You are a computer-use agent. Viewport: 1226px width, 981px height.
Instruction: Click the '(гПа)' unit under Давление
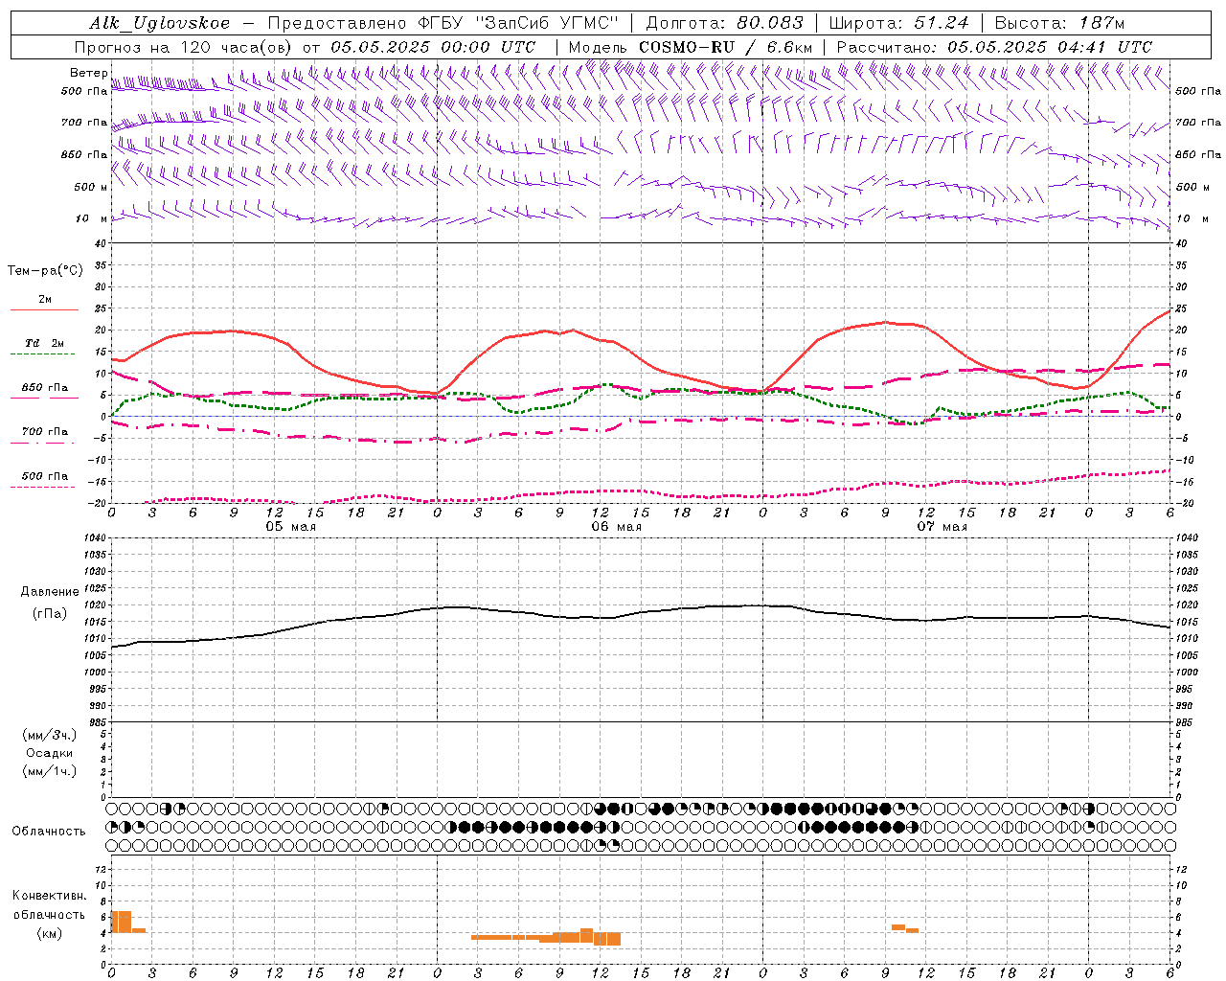[x=50, y=613]
